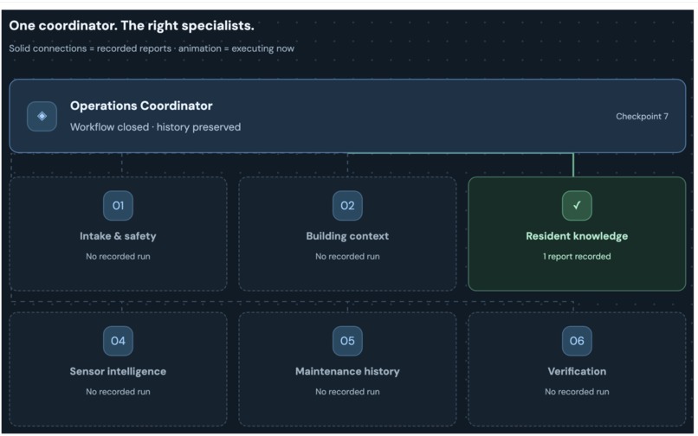Viewport: 698px width, 436px height.
Task: Click the "Solid connections = recorded reports" legend
Action: click(x=90, y=48)
